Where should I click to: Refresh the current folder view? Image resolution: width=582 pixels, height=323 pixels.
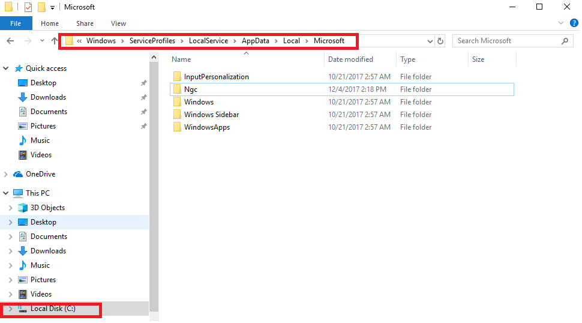pyautogui.click(x=440, y=41)
